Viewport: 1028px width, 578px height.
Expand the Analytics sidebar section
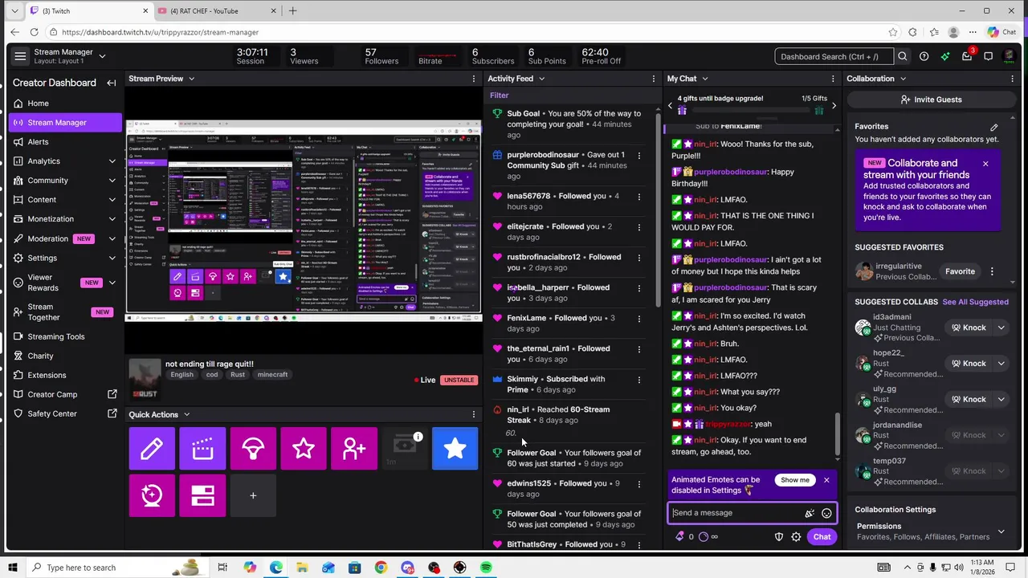click(x=112, y=161)
